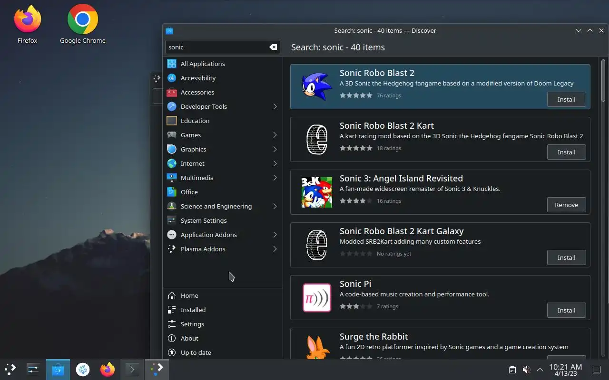Click the Education category icon
This screenshot has height=380, width=609.
pyautogui.click(x=172, y=121)
